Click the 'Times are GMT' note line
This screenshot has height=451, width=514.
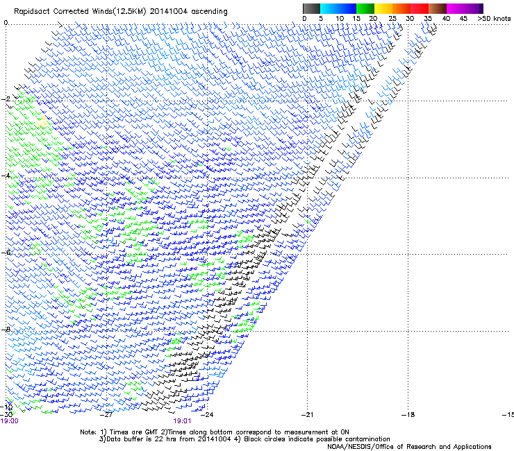pyautogui.click(x=215, y=432)
